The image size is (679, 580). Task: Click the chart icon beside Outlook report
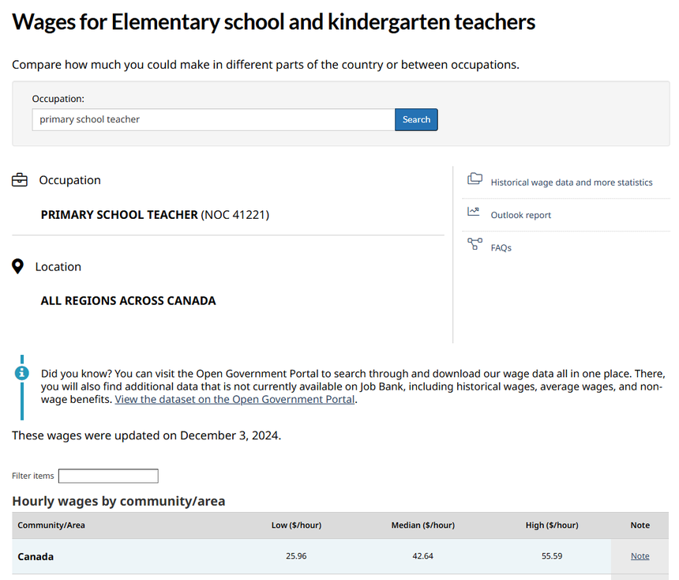pos(474,212)
